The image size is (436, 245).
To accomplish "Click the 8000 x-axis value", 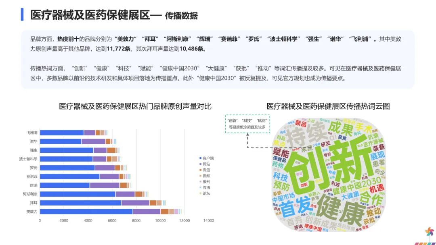I will tap(136, 220).
